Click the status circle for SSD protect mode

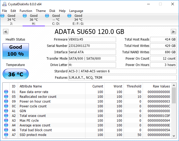point(6,135)
